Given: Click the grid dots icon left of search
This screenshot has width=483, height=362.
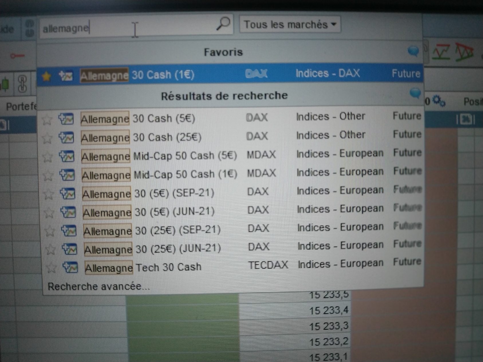Looking at the screenshot, I should 29,28.
